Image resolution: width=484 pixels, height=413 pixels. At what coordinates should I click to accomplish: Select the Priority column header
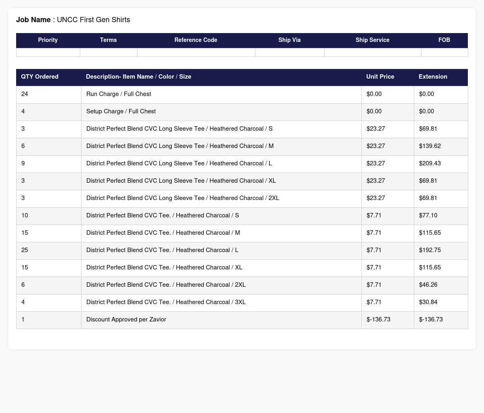point(48,40)
